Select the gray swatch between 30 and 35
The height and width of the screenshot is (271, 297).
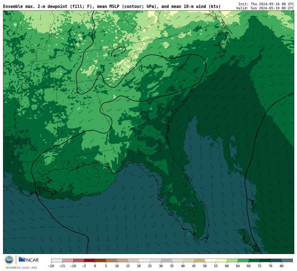(x=166, y=260)
